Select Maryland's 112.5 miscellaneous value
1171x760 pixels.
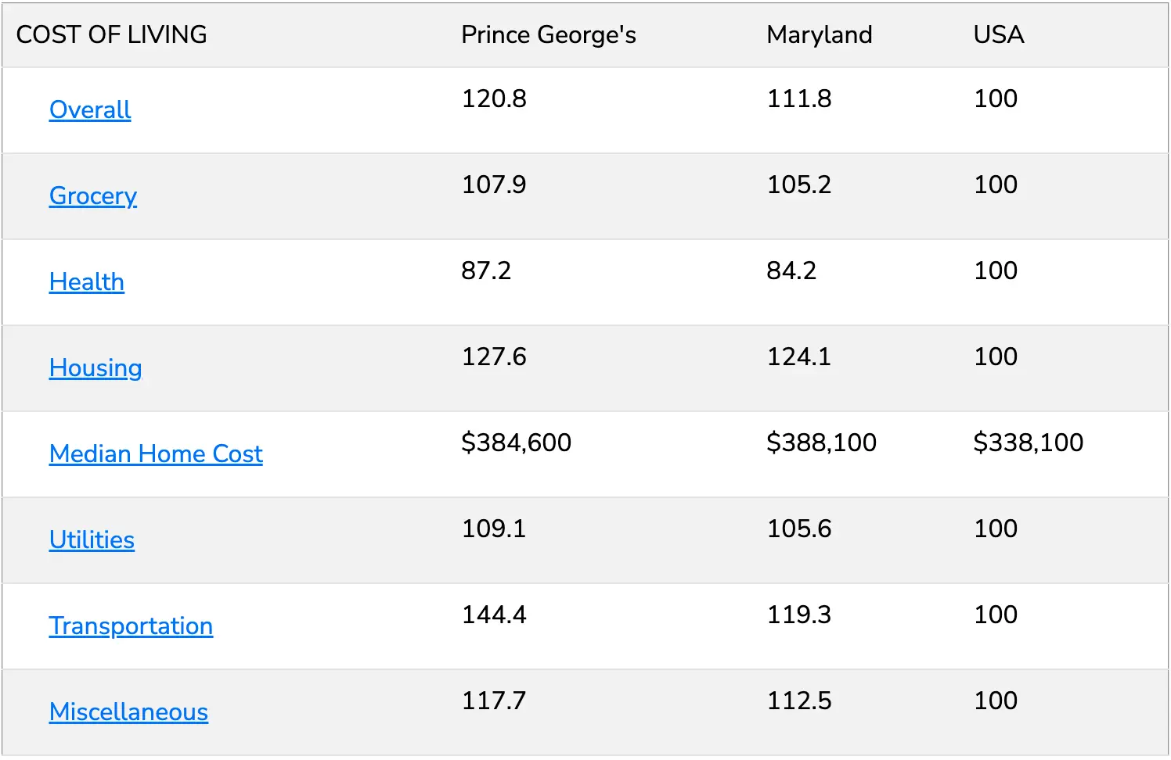(798, 701)
